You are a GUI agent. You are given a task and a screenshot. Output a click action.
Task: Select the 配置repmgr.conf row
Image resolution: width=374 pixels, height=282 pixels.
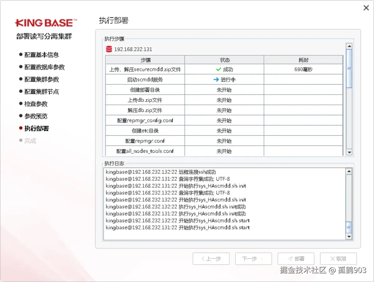pyautogui.click(x=224, y=141)
